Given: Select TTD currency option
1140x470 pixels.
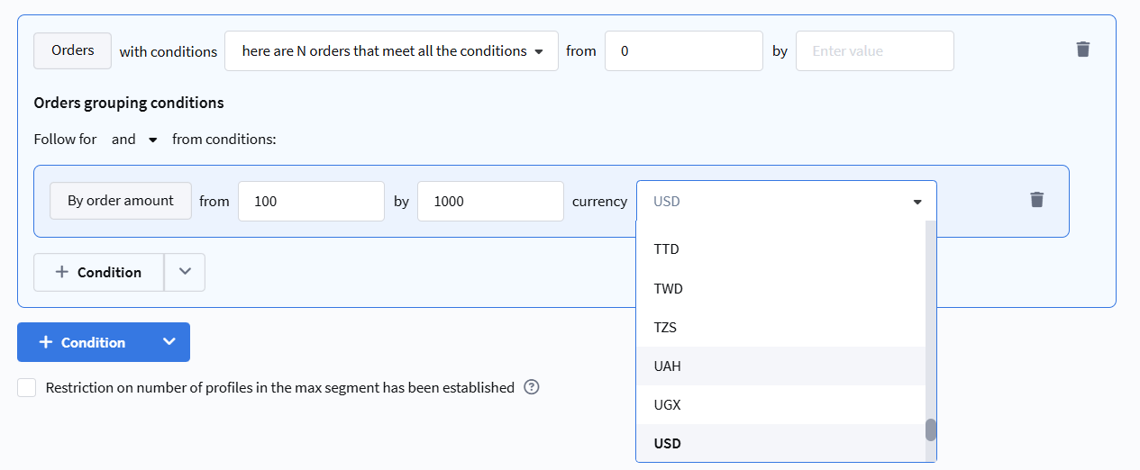Looking at the screenshot, I should tap(667, 249).
